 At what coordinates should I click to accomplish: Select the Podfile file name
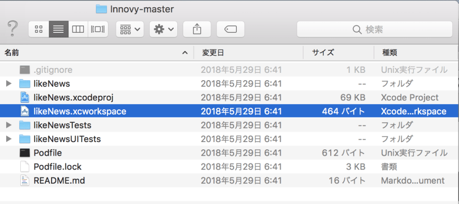(47, 153)
